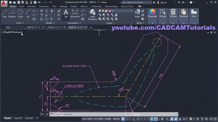
Task: Click the pink layer color swatch
Action: [110, 11]
